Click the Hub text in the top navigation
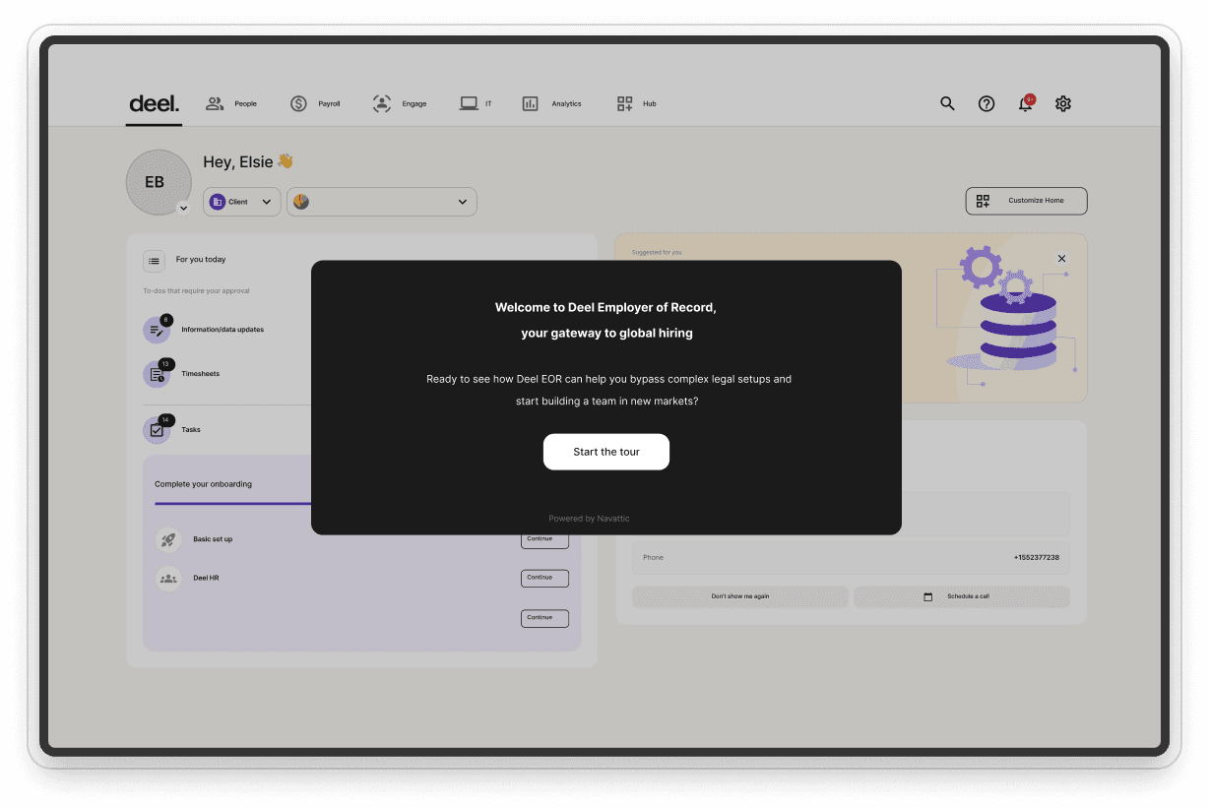1209x808 pixels. point(650,103)
